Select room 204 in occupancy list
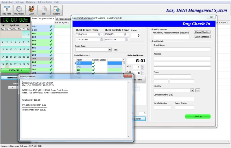This screenshot has width=231, height=148. pos(43,62)
